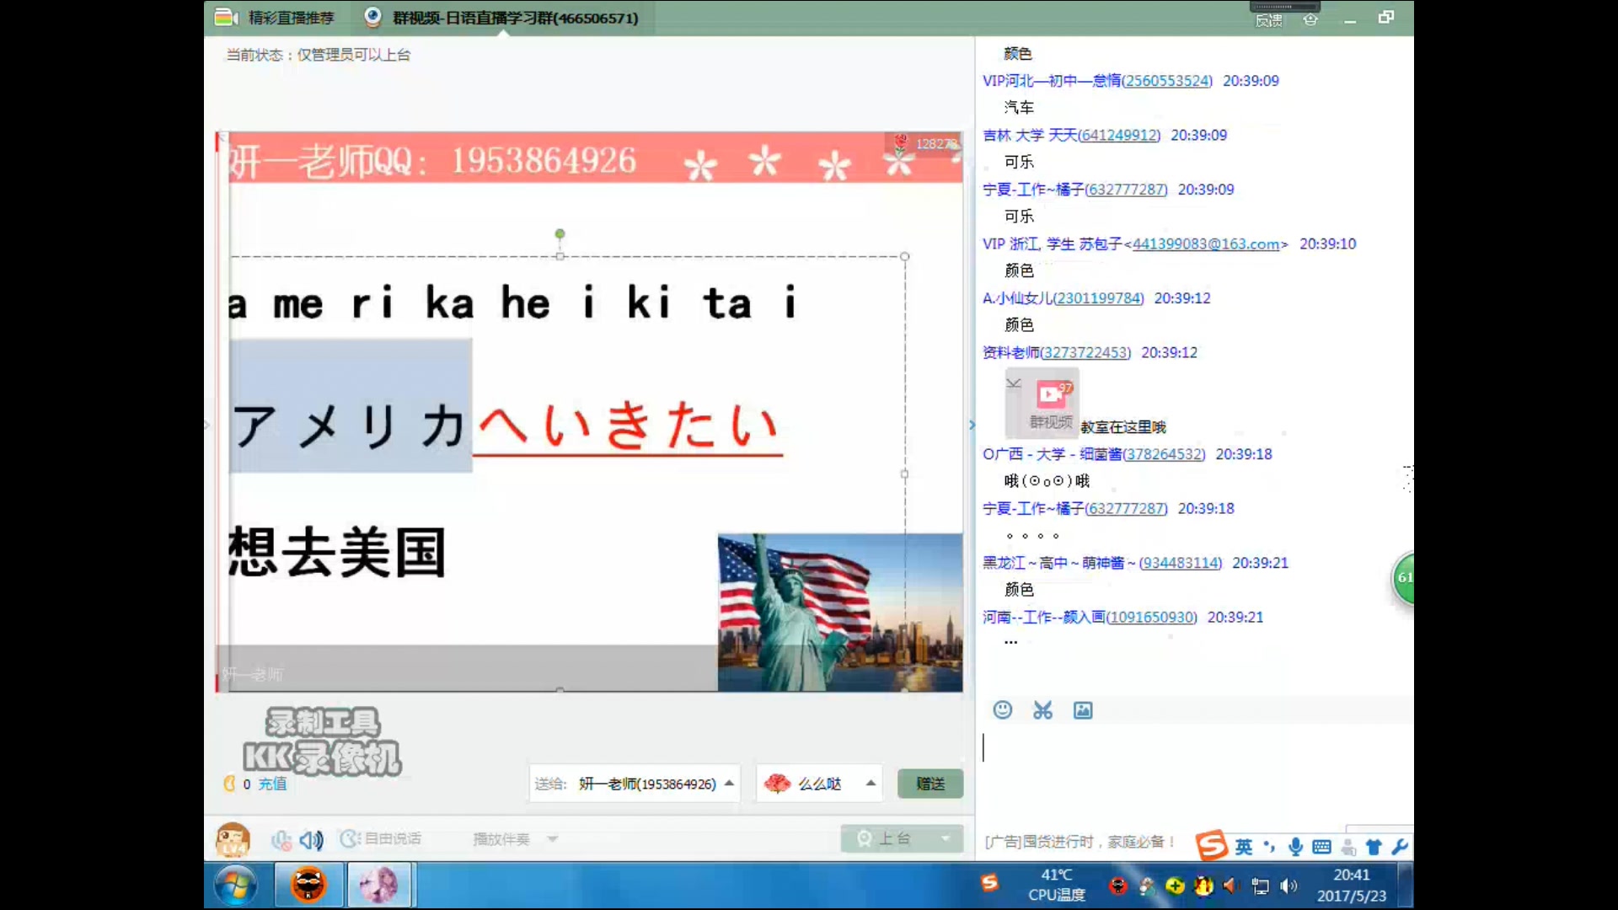Toggle the muted microphone icon

point(281,839)
